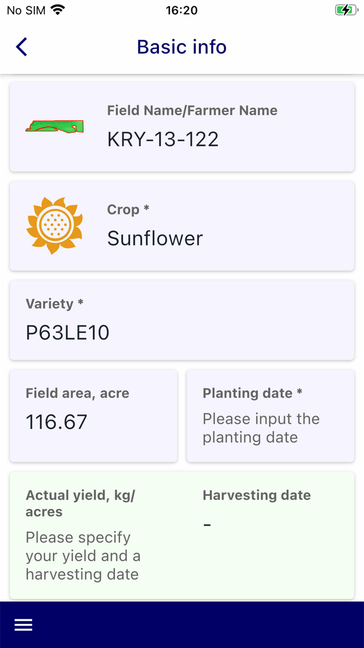Select the sunflower crop icon
364x648 pixels.
coord(54,225)
